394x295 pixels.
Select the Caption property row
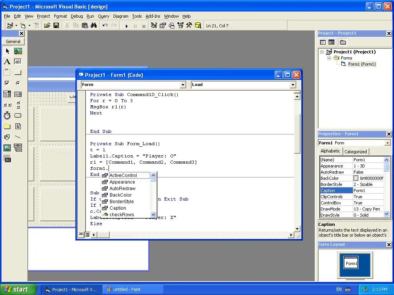point(352,191)
